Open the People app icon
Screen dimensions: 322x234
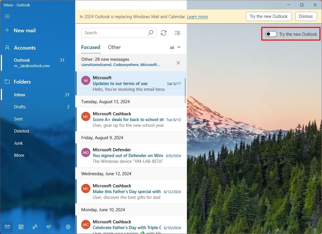tap(35, 227)
